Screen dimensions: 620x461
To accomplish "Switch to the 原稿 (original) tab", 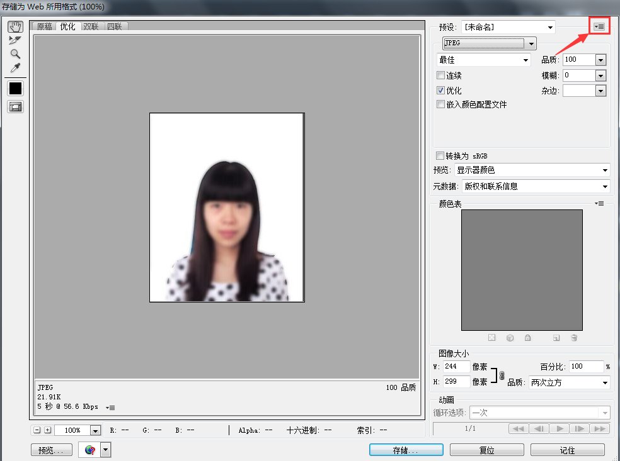I will click(x=44, y=26).
